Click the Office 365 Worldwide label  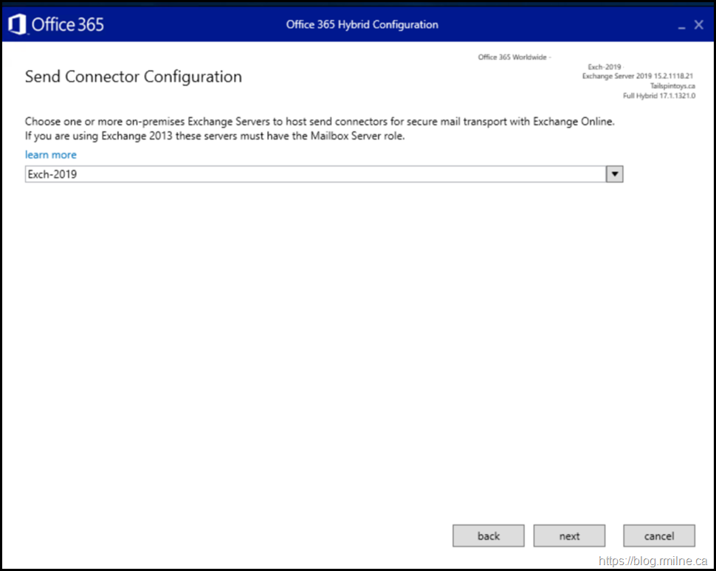click(513, 58)
